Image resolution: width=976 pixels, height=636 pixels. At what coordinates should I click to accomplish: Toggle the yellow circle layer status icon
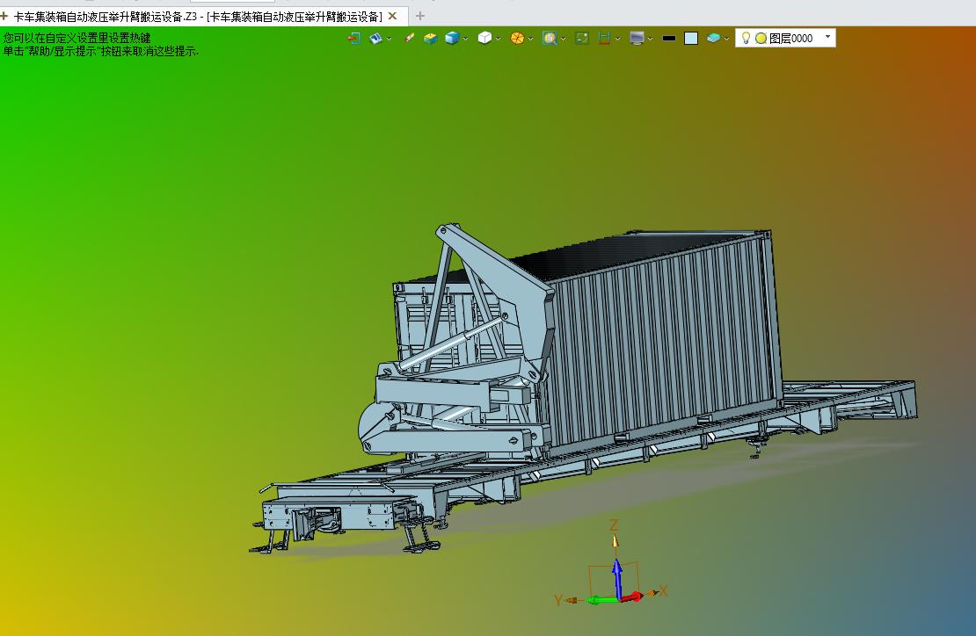pos(761,39)
